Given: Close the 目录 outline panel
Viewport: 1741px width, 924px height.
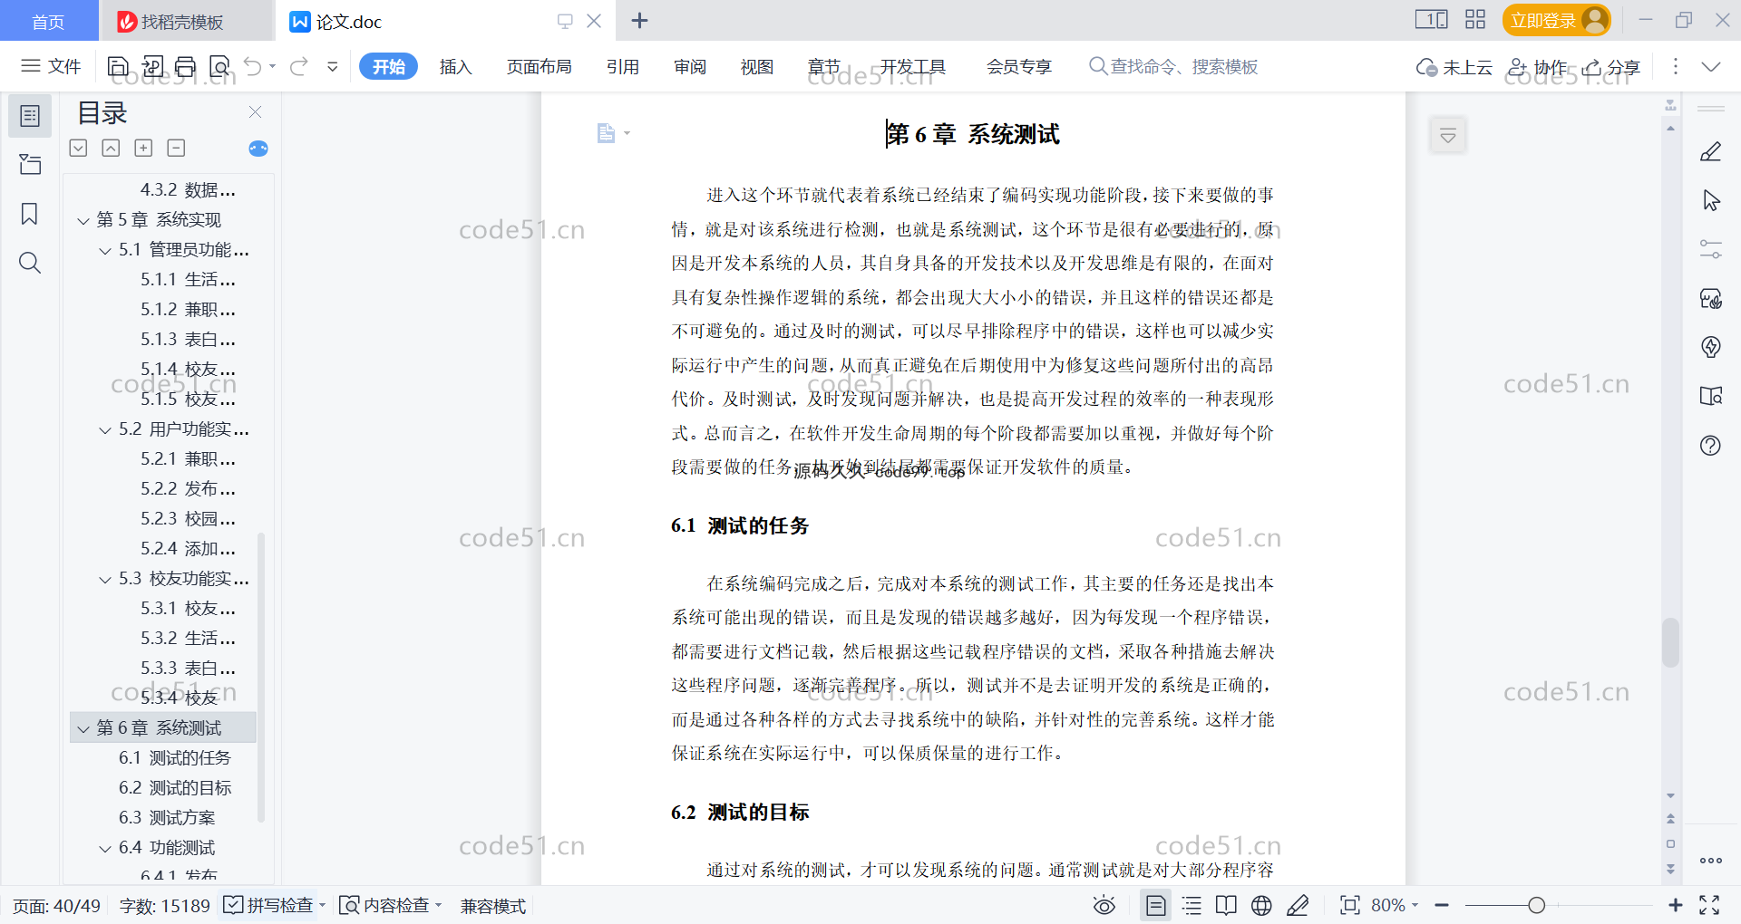Looking at the screenshot, I should tap(255, 112).
